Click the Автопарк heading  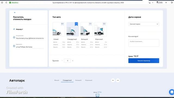17,81
